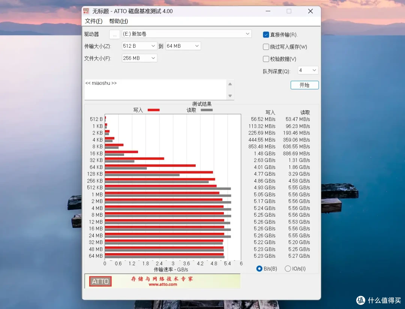Click the 测试结果 chart heading
Screen dimensions: 405x309
coord(202,104)
